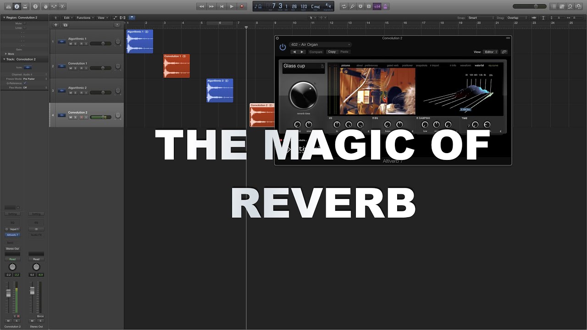Switch to the snapshots tab in Altiverb
This screenshot has width=587, height=330.
click(421, 66)
